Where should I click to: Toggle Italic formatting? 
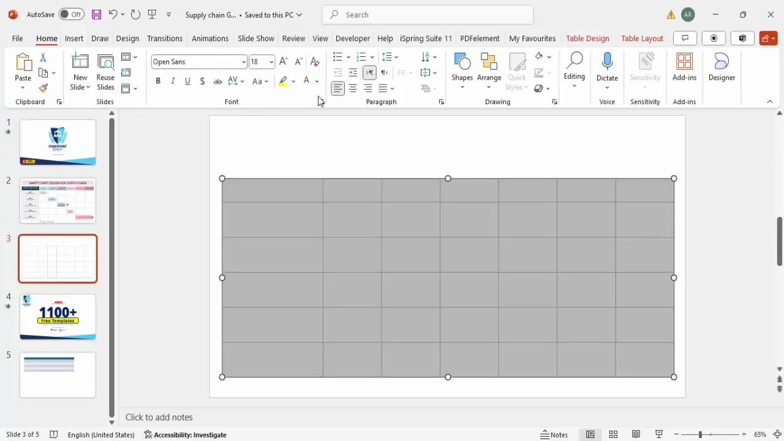coord(173,81)
